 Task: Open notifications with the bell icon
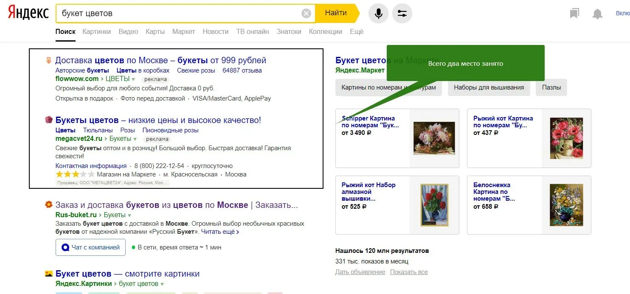pos(597,13)
